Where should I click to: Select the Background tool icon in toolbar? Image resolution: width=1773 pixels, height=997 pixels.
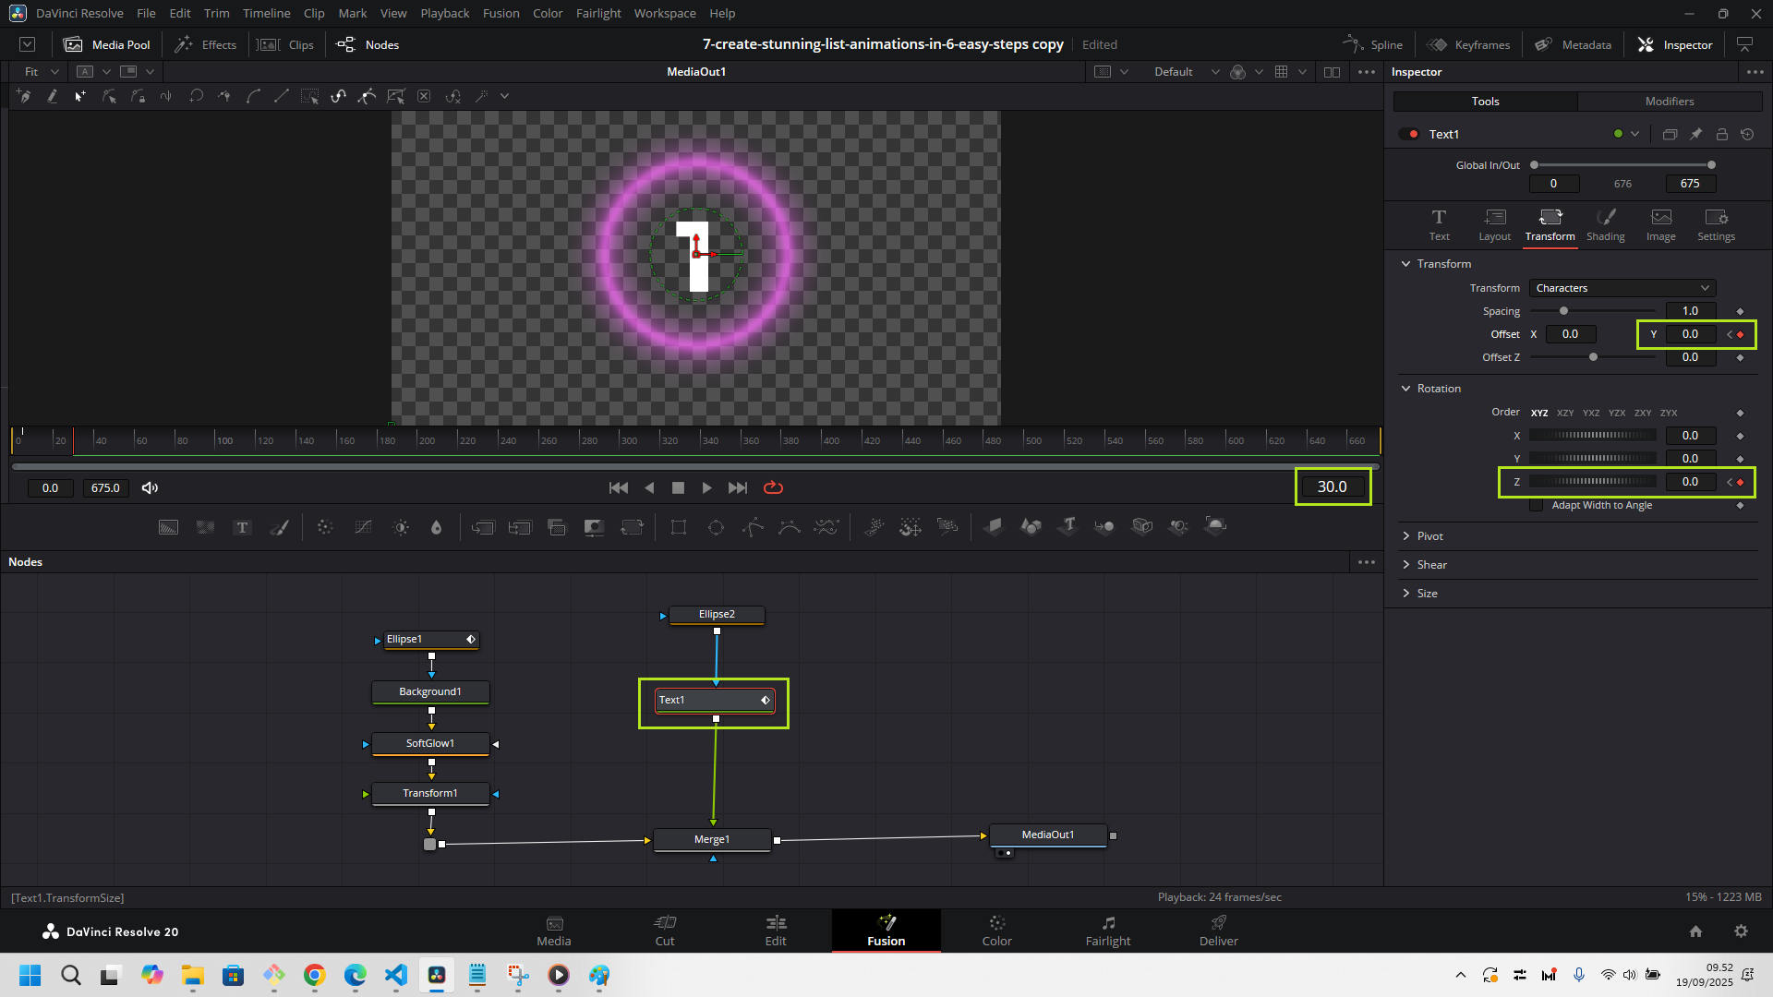168,527
